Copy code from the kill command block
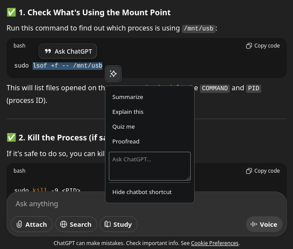 263,171
